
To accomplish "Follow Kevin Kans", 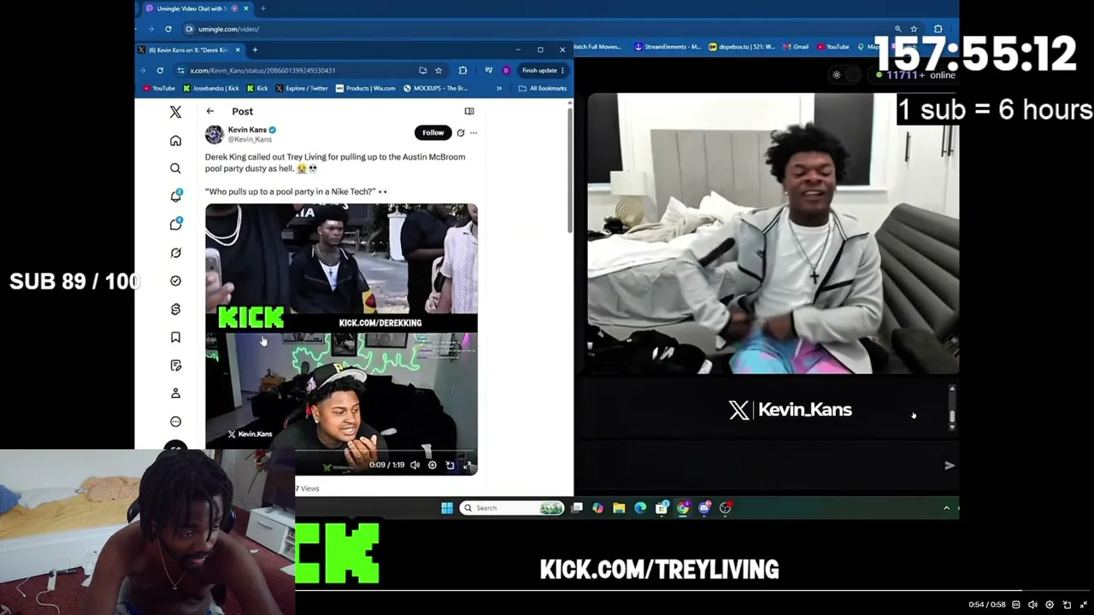I will coord(432,132).
